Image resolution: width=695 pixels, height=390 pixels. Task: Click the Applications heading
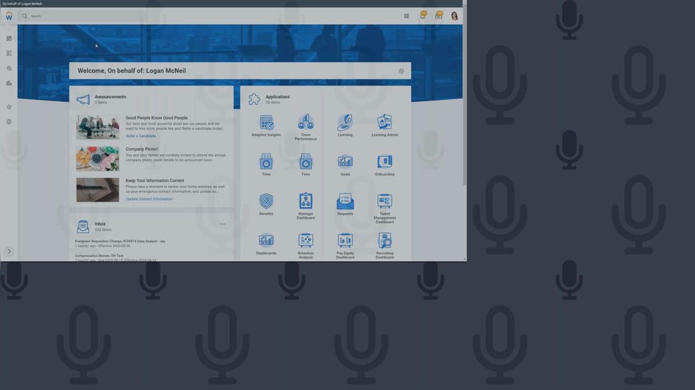278,97
